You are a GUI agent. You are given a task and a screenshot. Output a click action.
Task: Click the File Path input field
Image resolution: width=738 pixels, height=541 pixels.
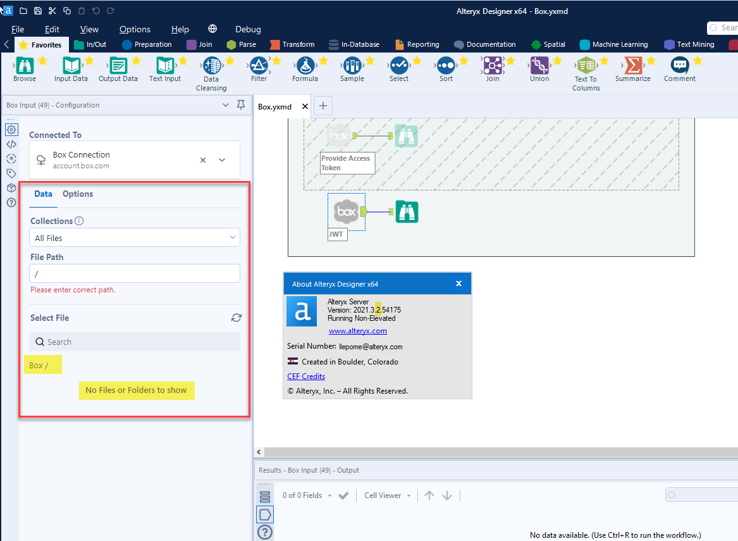point(134,273)
